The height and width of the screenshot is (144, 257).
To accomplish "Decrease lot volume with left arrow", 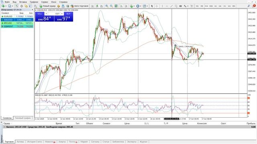I will 46,14.
